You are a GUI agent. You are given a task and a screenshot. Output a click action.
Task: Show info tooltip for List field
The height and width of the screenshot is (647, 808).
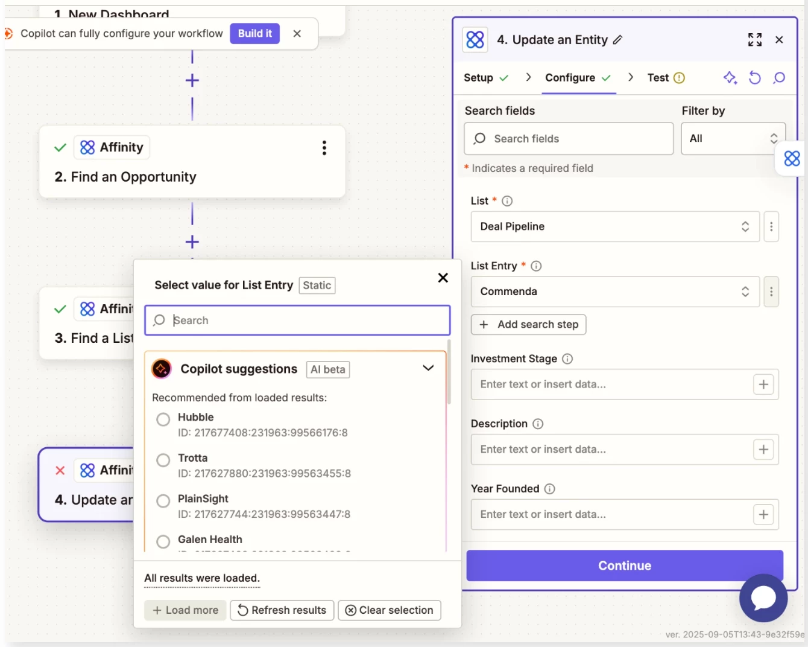(x=507, y=201)
